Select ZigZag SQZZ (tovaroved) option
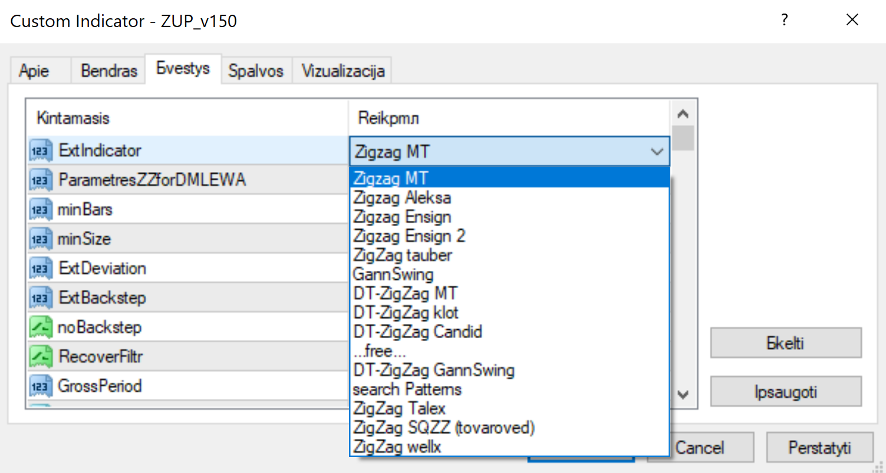Image resolution: width=886 pixels, height=473 pixels. (509, 428)
